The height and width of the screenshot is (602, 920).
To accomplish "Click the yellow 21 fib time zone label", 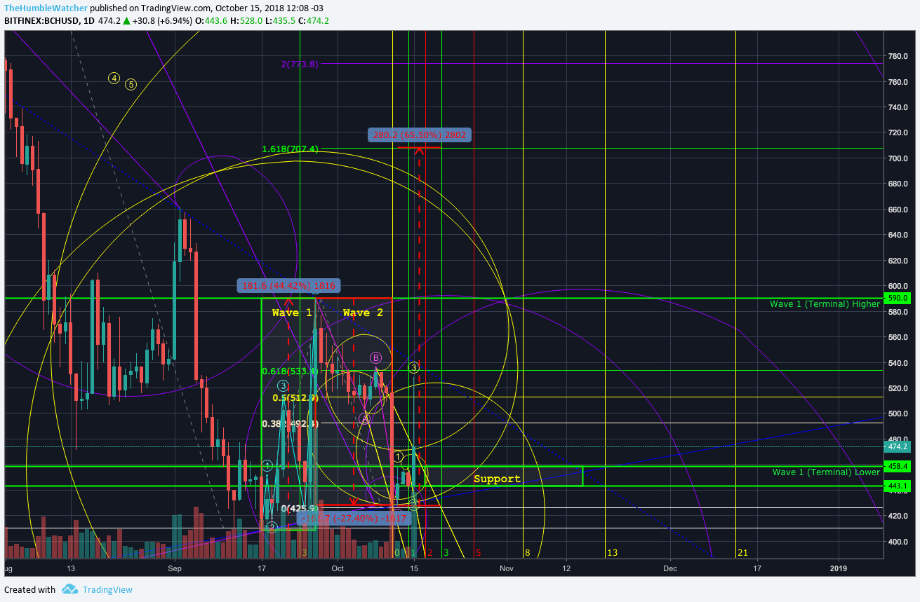I will click(743, 553).
